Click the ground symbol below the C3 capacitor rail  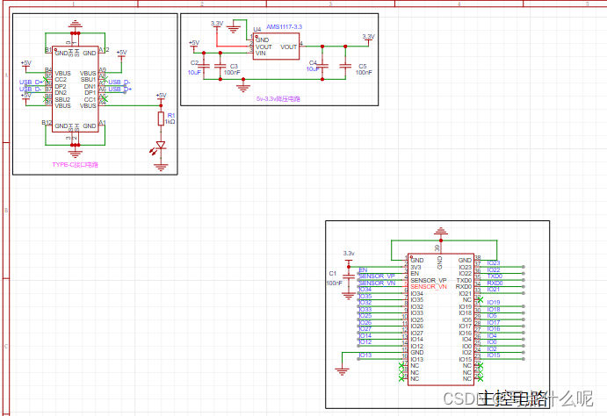(243, 88)
